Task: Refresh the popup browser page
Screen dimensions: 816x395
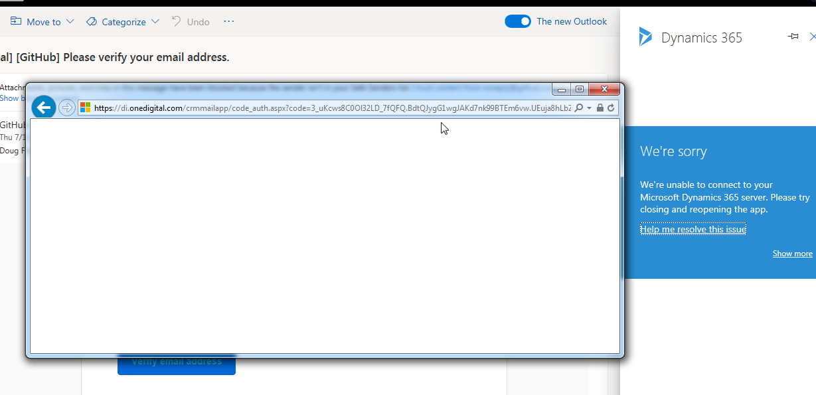Action: 612,108
